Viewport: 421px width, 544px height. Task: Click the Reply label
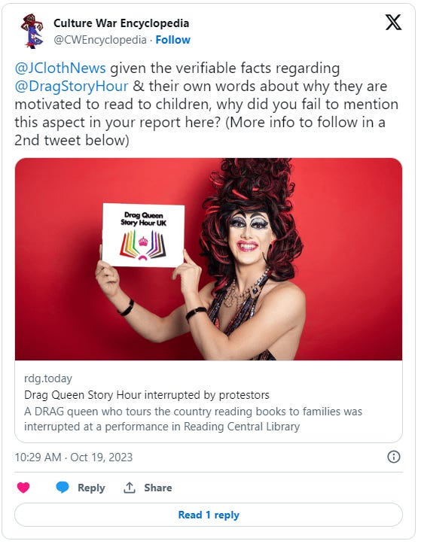[91, 488]
